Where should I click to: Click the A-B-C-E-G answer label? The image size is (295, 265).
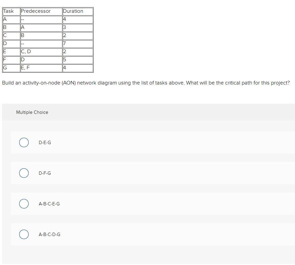pos(50,204)
